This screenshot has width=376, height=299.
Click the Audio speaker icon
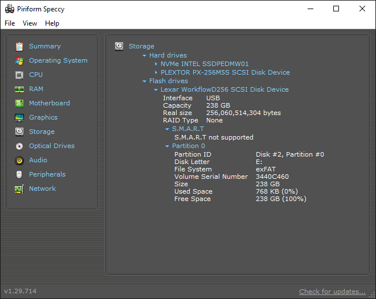(x=19, y=160)
